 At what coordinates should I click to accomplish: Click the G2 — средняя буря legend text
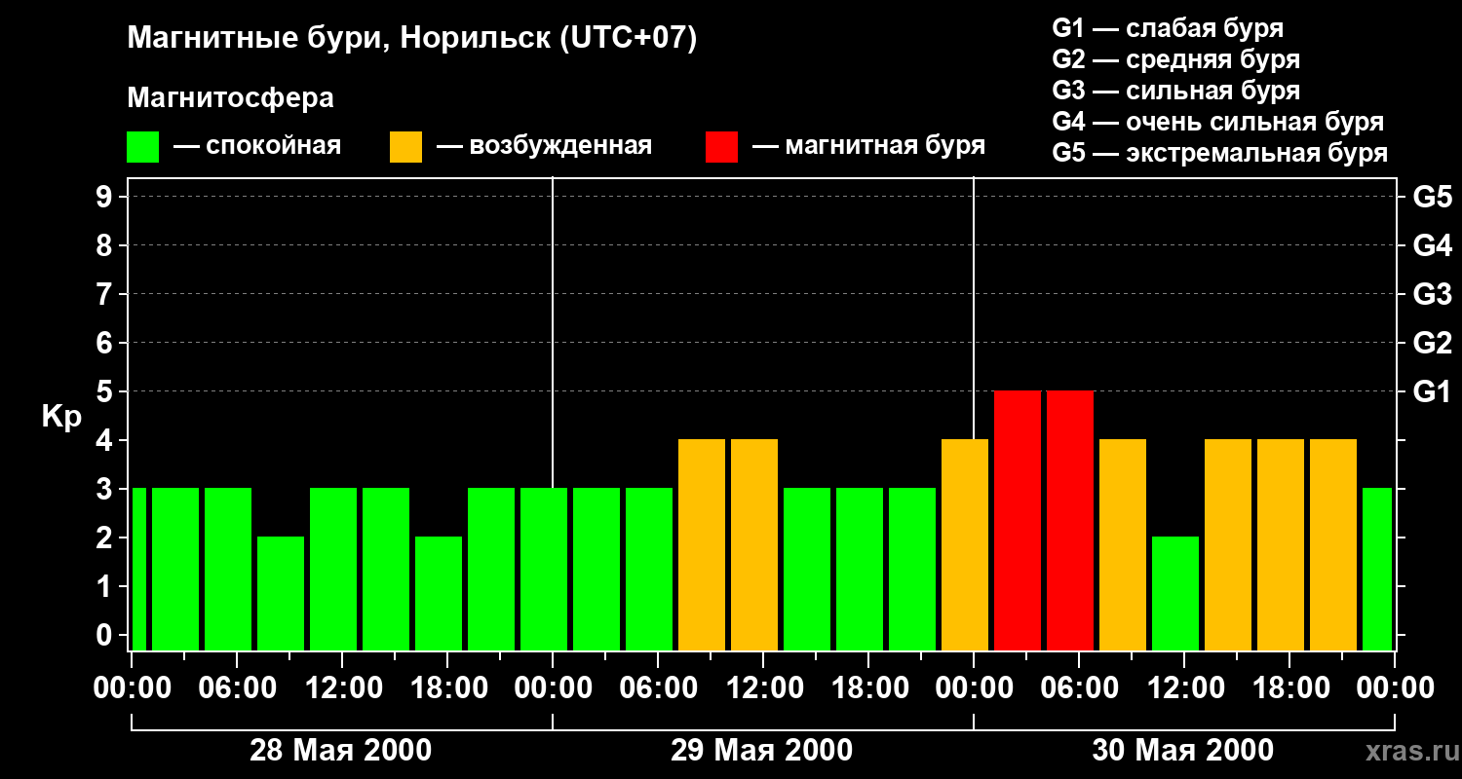pyautogui.click(x=1176, y=59)
